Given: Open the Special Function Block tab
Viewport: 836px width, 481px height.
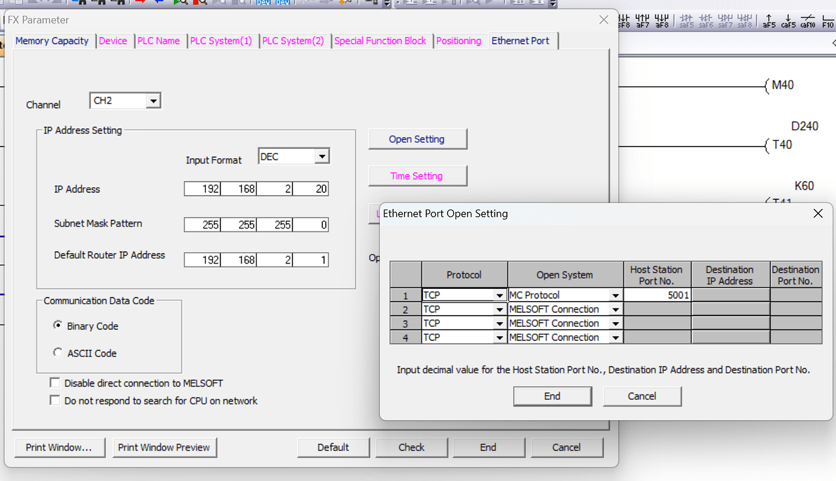Looking at the screenshot, I should point(381,41).
